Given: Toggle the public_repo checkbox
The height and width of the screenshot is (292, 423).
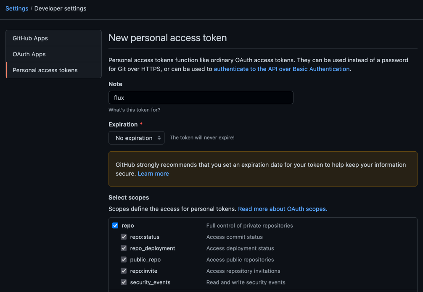Looking at the screenshot, I should 124,260.
